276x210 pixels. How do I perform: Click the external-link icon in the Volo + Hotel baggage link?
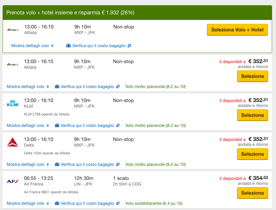[x=129, y=46]
